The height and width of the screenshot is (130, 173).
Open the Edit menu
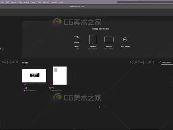[x=7, y=2]
